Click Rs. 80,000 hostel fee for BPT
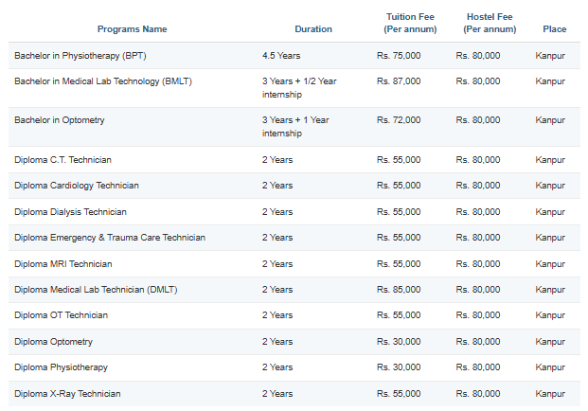 [x=478, y=56]
